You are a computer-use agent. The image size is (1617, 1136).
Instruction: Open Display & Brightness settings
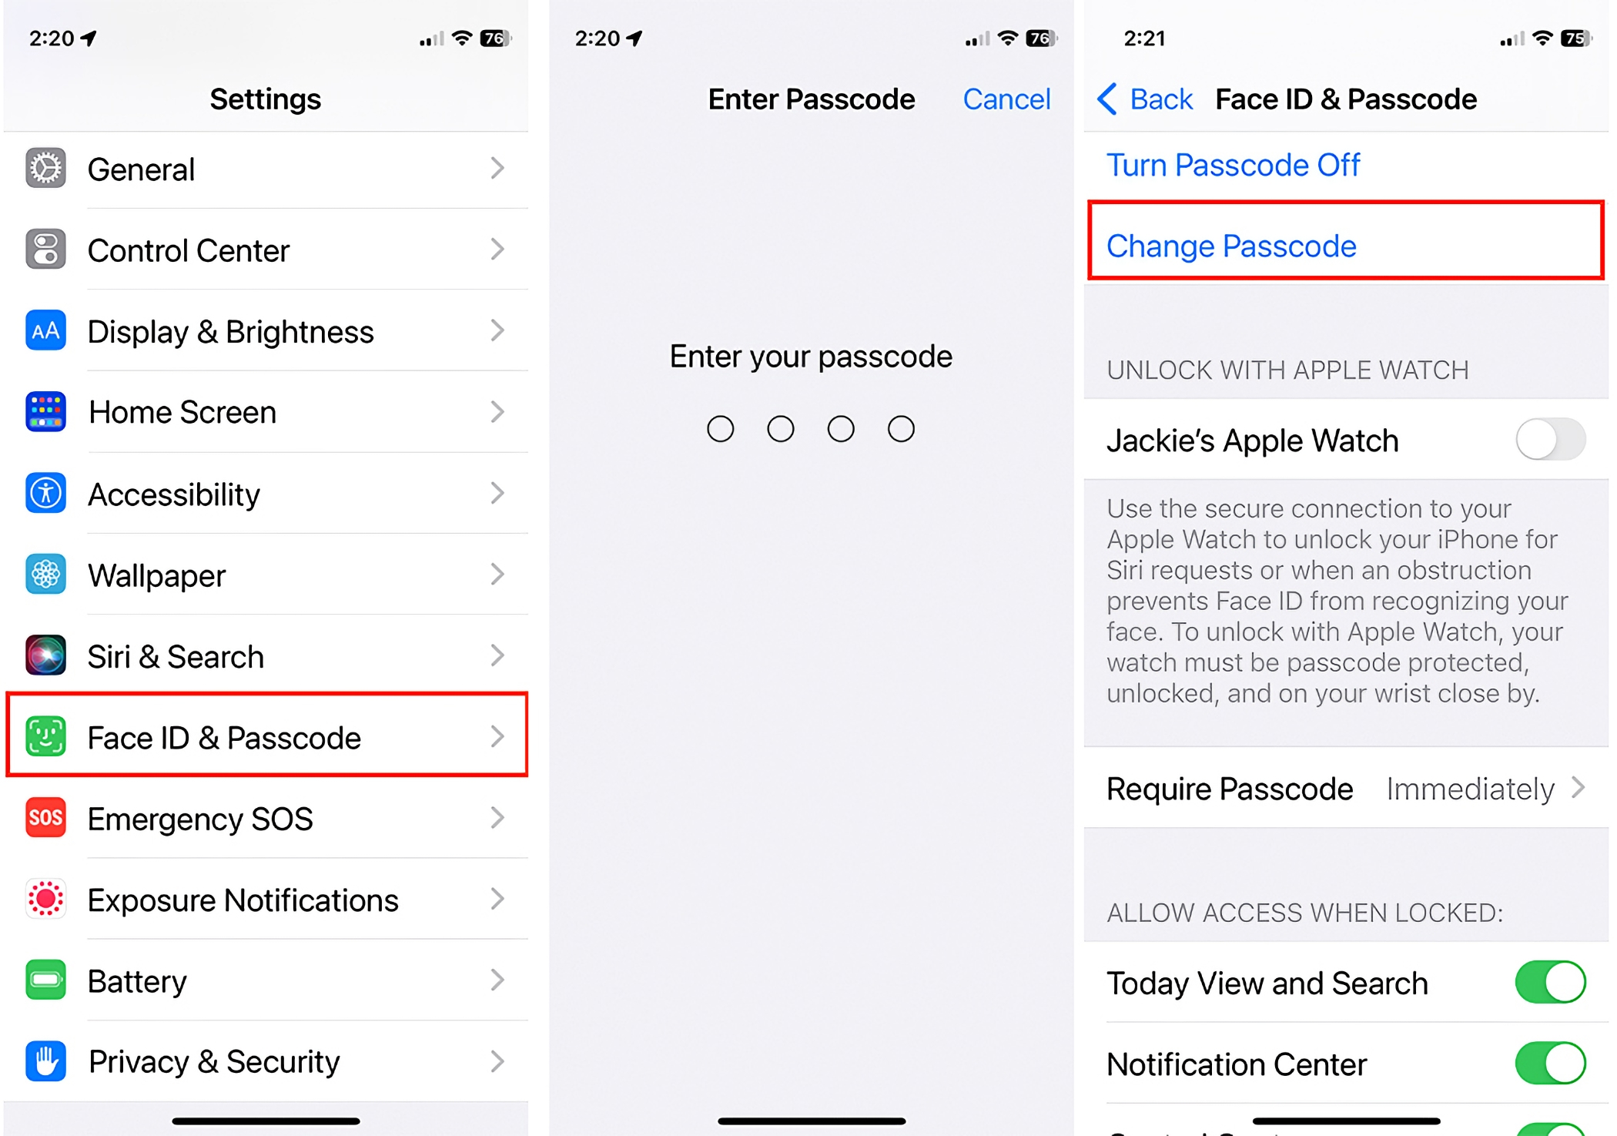pos(262,330)
